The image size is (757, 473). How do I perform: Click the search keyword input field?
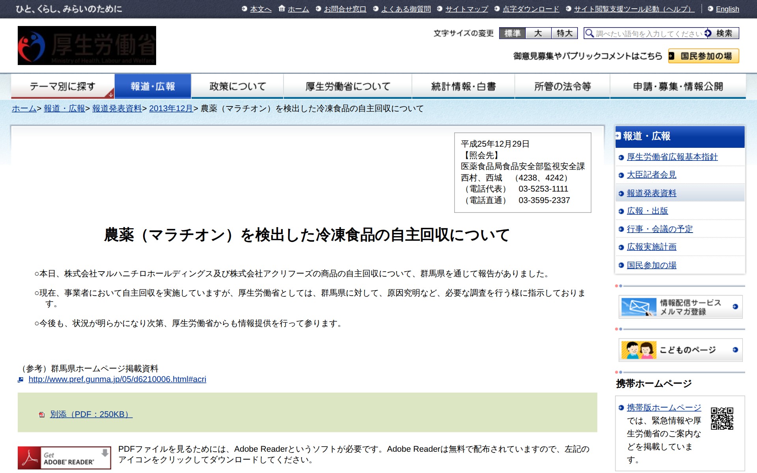click(x=648, y=34)
